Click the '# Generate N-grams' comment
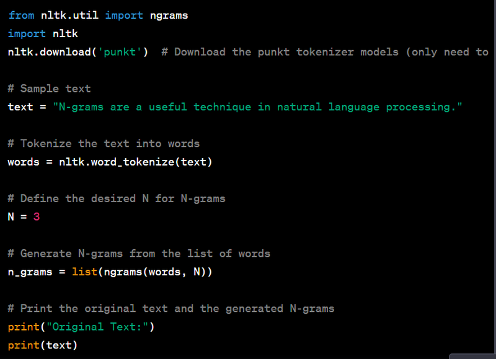Viewport: 496px width, 359px height. click(139, 254)
